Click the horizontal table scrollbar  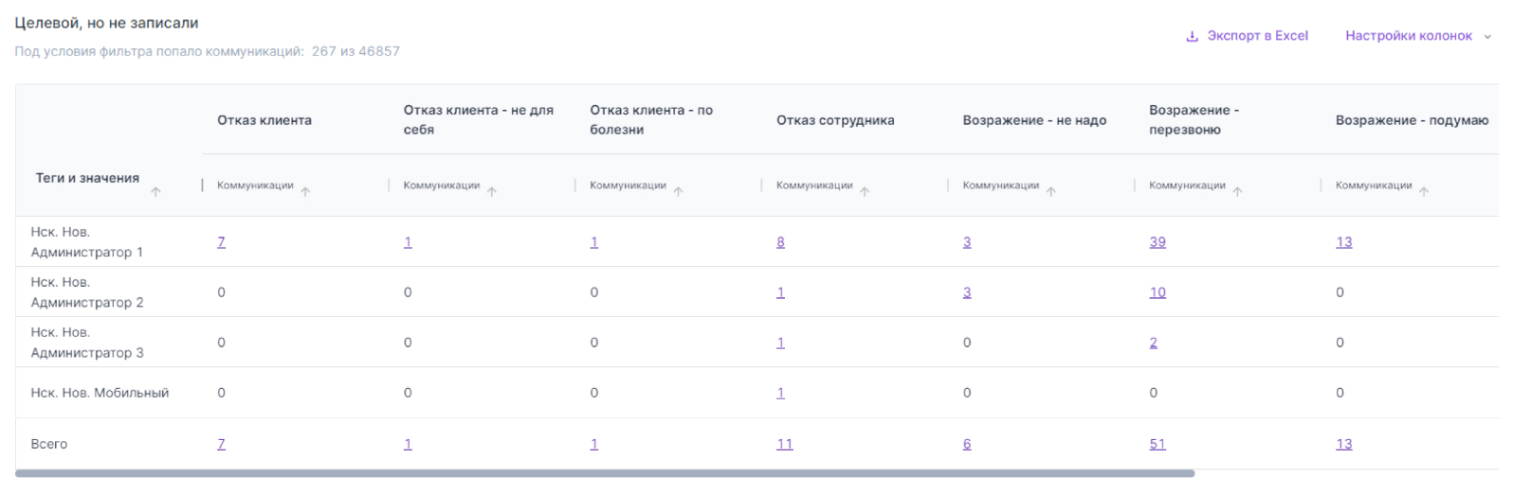pyautogui.click(x=605, y=473)
